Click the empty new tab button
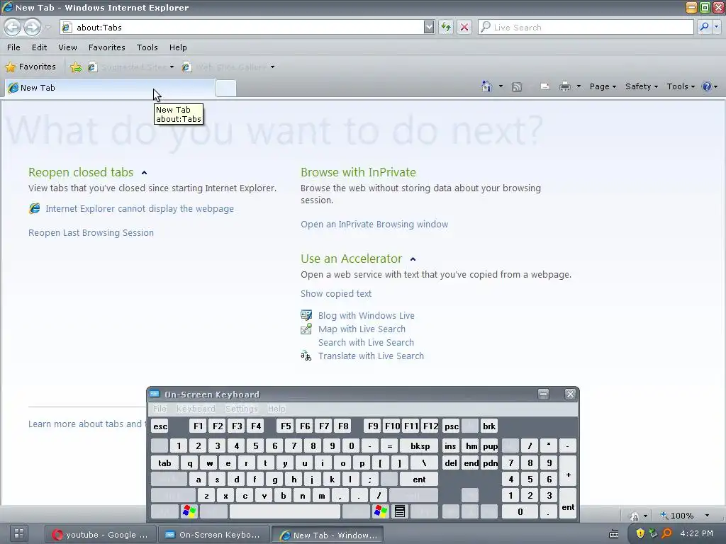The width and height of the screenshot is (726, 544). click(226, 88)
